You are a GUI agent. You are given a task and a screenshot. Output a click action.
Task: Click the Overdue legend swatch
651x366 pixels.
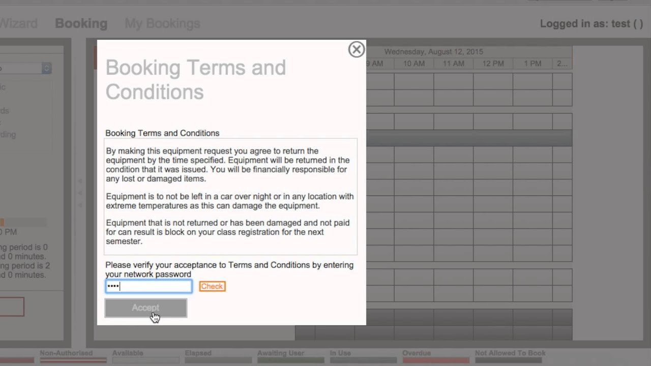click(x=436, y=360)
